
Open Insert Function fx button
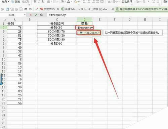click(x=41, y=15)
